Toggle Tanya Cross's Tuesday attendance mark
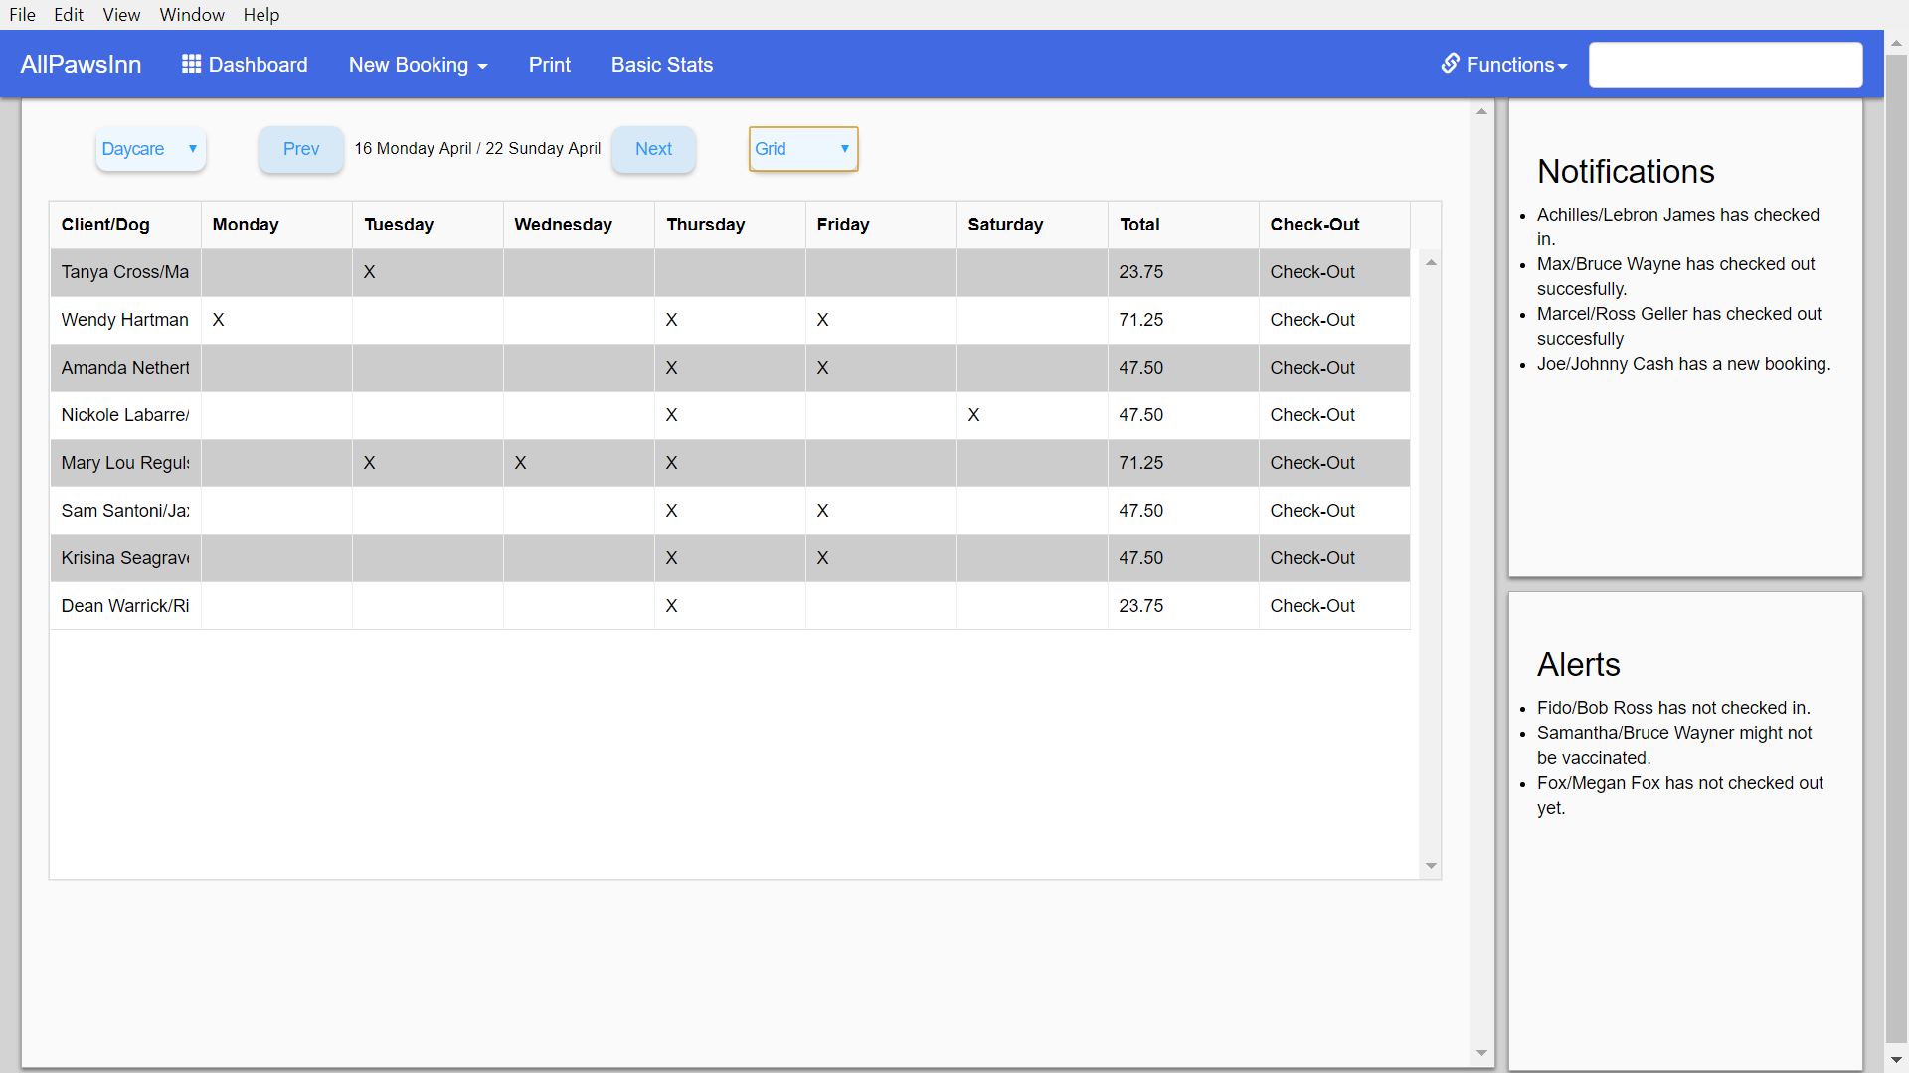This screenshot has width=1909, height=1073. tap(369, 272)
